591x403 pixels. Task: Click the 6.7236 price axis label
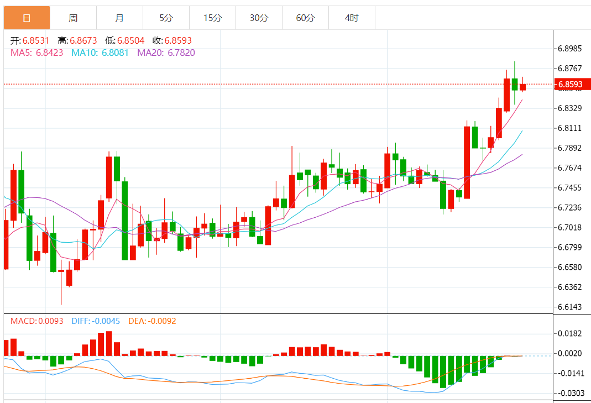click(x=570, y=207)
